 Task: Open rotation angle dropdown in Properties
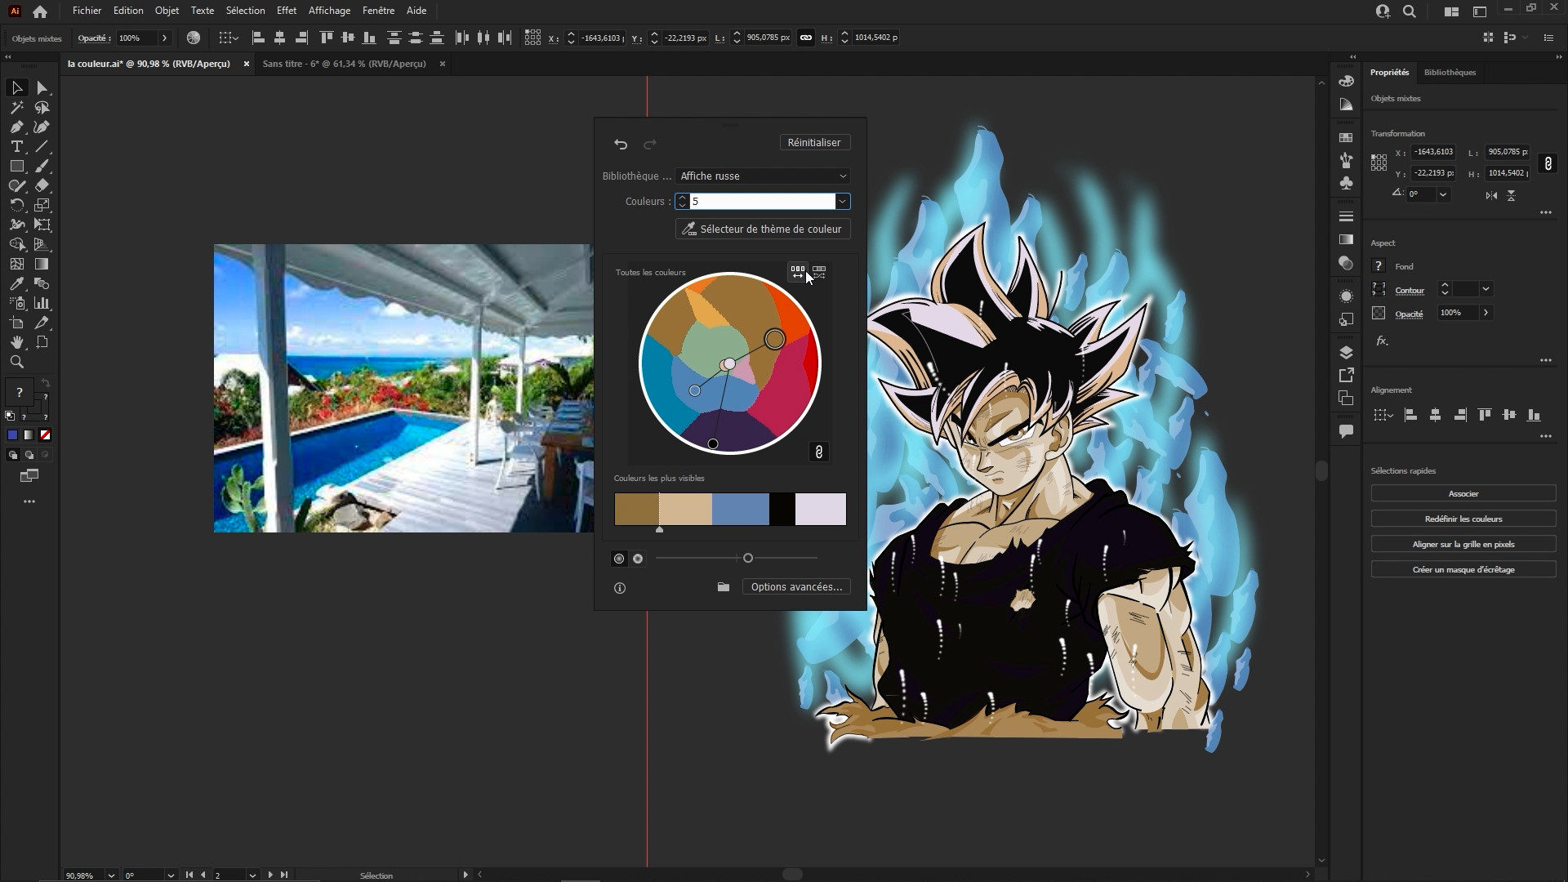[x=1443, y=194]
